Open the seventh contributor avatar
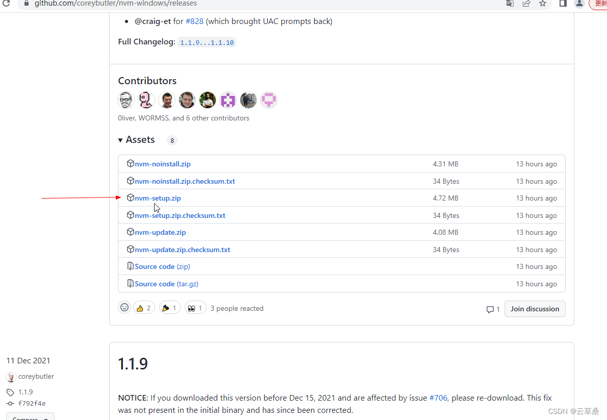The image size is (607, 420). (x=248, y=100)
